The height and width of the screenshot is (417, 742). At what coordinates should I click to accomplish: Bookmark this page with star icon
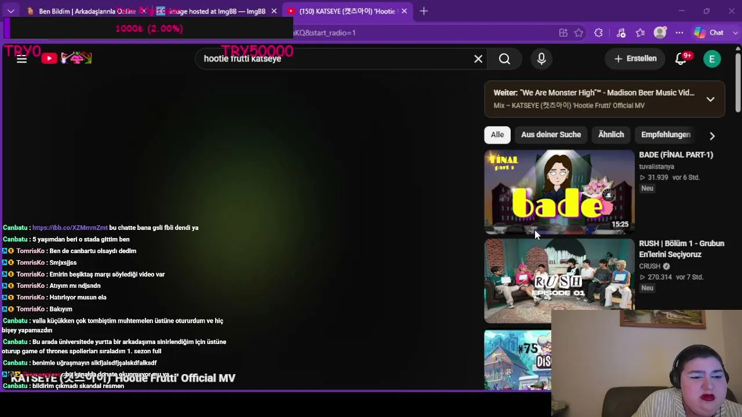click(579, 32)
